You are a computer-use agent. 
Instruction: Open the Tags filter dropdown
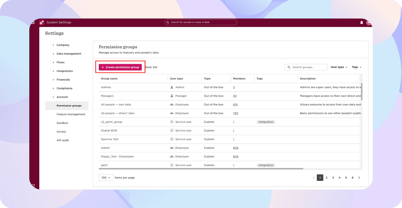coord(357,67)
